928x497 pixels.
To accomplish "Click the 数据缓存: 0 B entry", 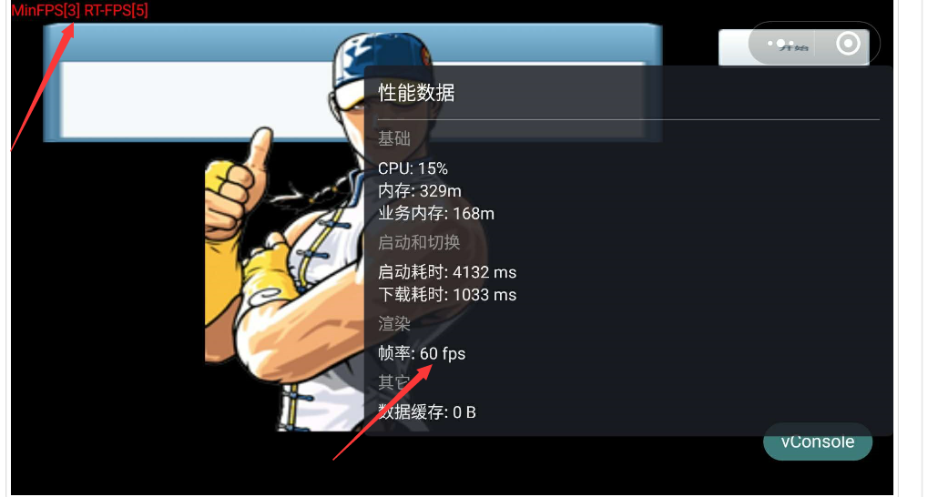I will coord(427,411).
